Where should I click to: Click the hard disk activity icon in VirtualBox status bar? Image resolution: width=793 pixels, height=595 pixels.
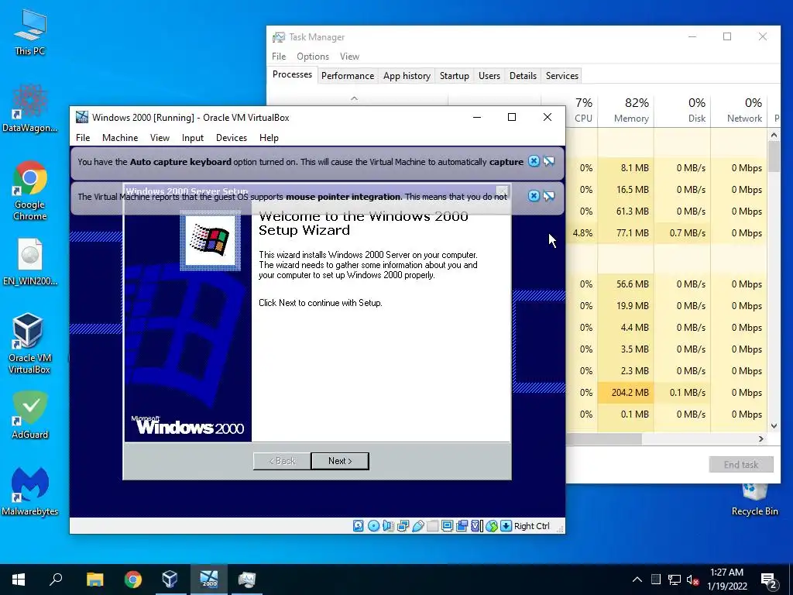pyautogui.click(x=358, y=526)
